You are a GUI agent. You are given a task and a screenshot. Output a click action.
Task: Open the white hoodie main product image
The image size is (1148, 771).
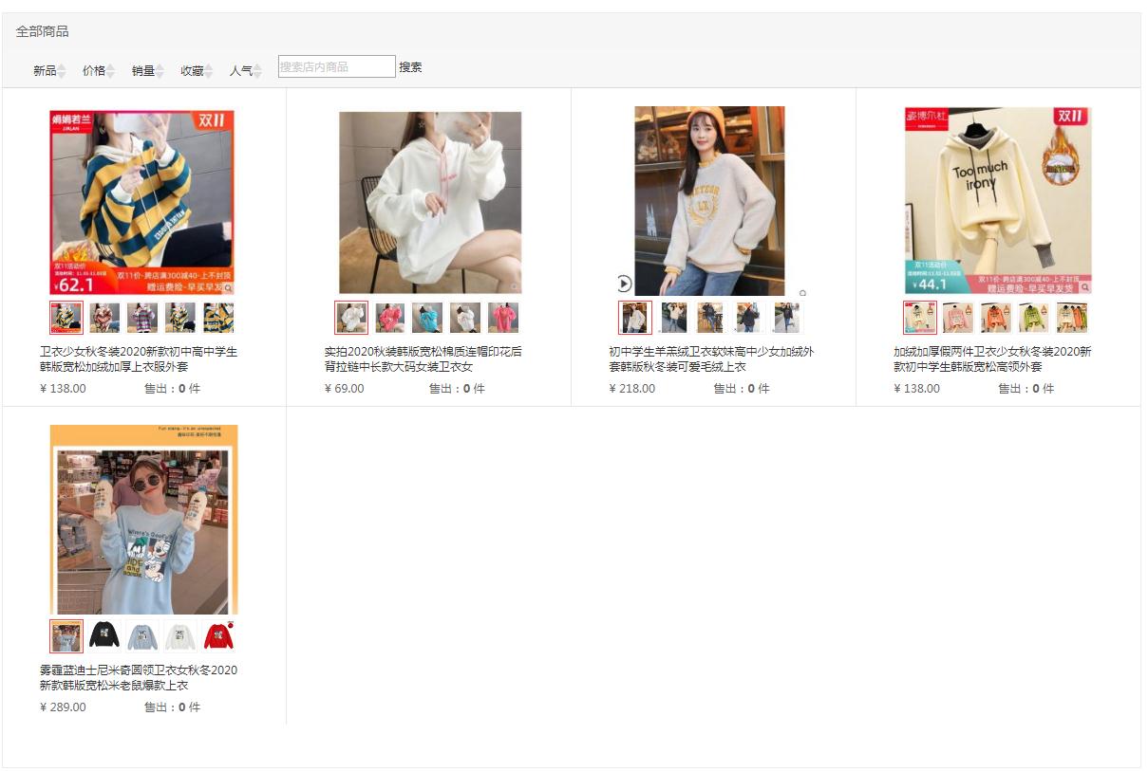point(430,203)
